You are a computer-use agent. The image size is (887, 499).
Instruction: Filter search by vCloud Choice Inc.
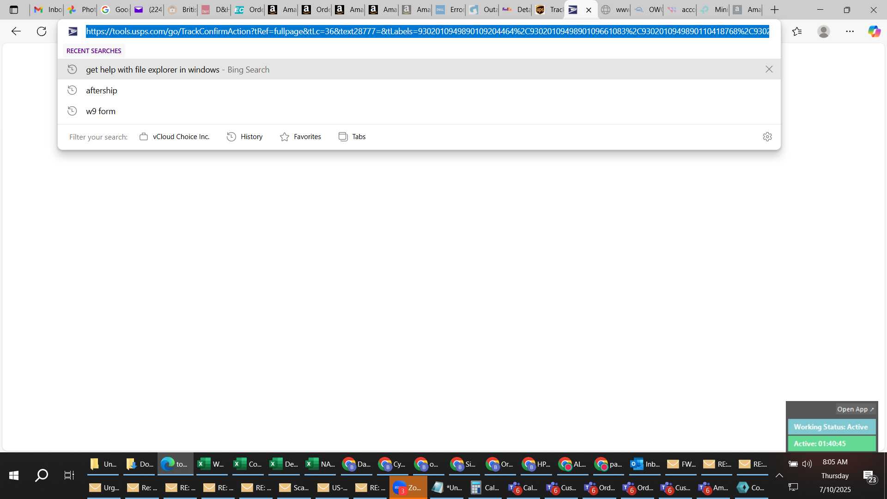(175, 137)
